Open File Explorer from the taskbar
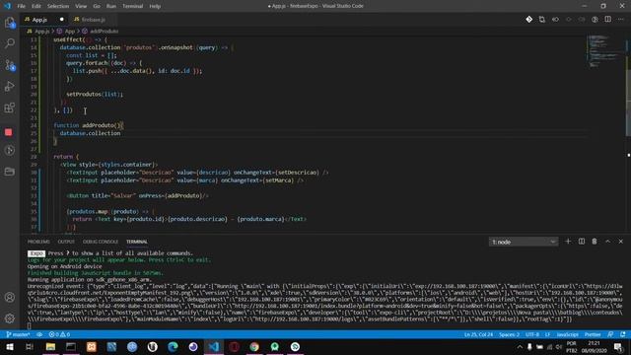Screen dimensions: 631x355 50,346
